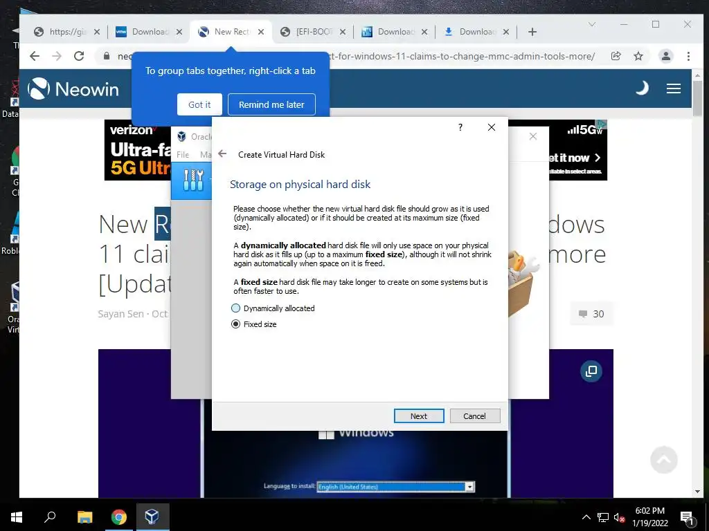Screen dimensions: 709x531
Task: Click Neowin's scroll-to-top round button
Action: (x=664, y=460)
